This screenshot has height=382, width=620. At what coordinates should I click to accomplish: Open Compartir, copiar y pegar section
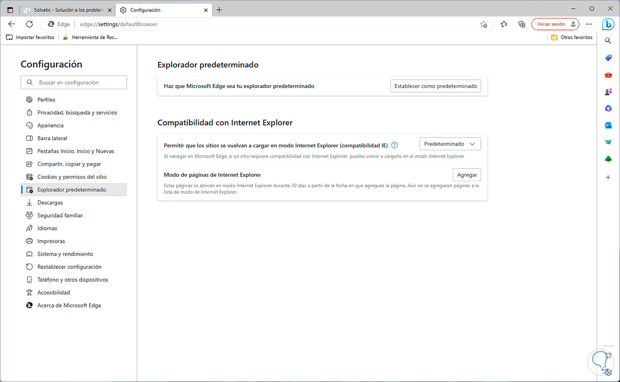tap(73, 164)
